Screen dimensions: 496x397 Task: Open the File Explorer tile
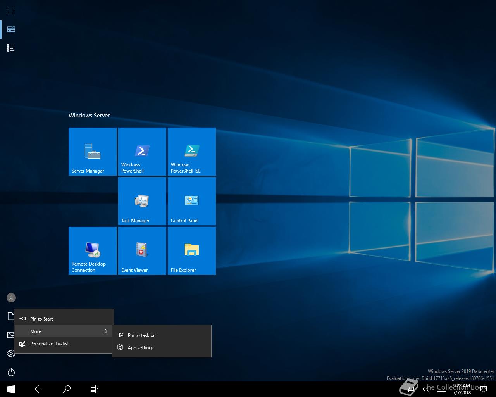point(191,251)
